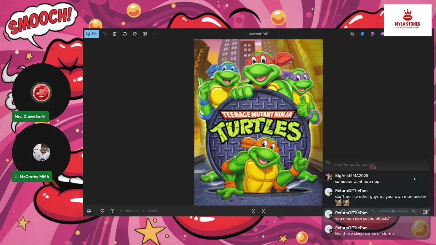Image resolution: width=436 pixels, height=245 pixels.
Task: Select the JJ McCarthy MMA name label
Action: 32,177
